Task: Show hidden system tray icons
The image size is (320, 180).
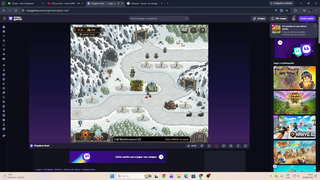Action: (x=271, y=176)
